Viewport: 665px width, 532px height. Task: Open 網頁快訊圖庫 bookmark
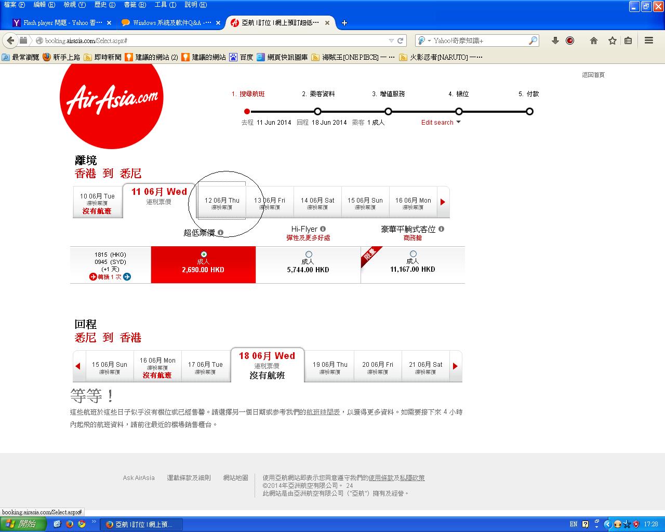pos(282,57)
